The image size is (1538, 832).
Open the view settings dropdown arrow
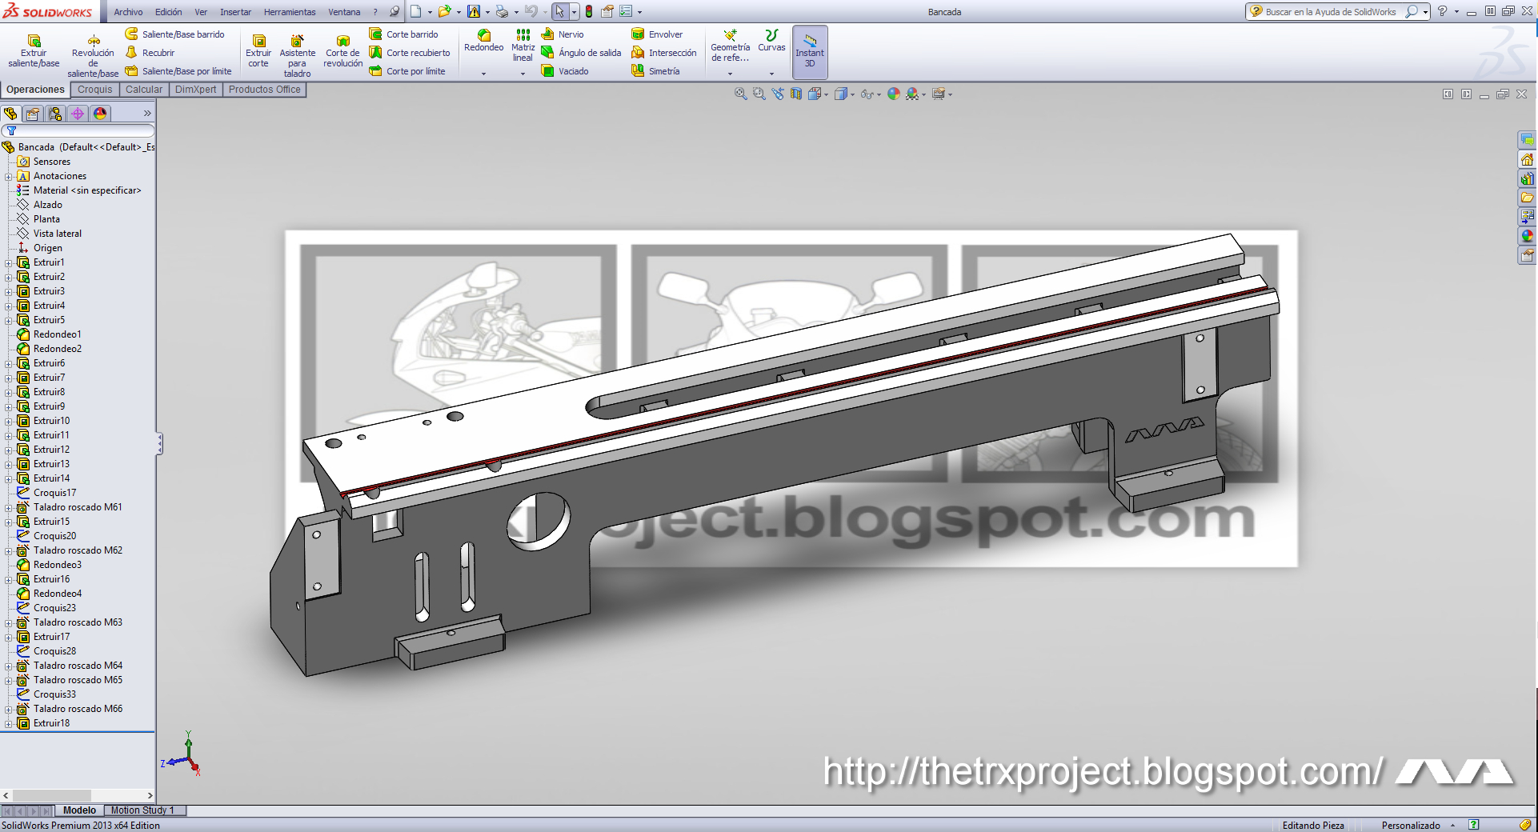tap(950, 94)
